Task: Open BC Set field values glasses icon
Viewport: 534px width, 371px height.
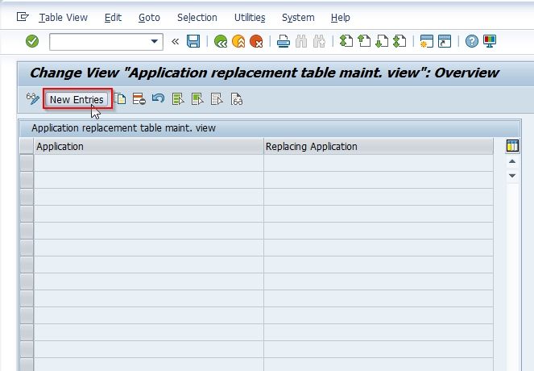Action: pyautogui.click(x=237, y=99)
